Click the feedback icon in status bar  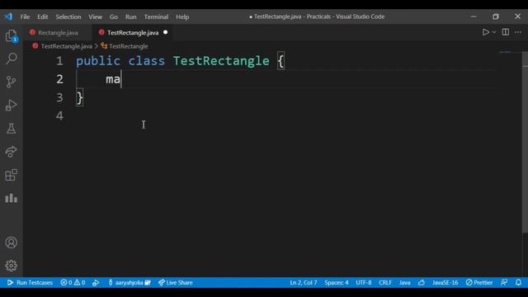(x=504, y=282)
